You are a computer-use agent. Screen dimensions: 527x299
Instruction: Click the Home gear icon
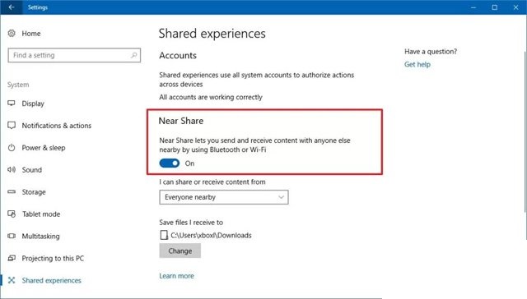pos(12,33)
